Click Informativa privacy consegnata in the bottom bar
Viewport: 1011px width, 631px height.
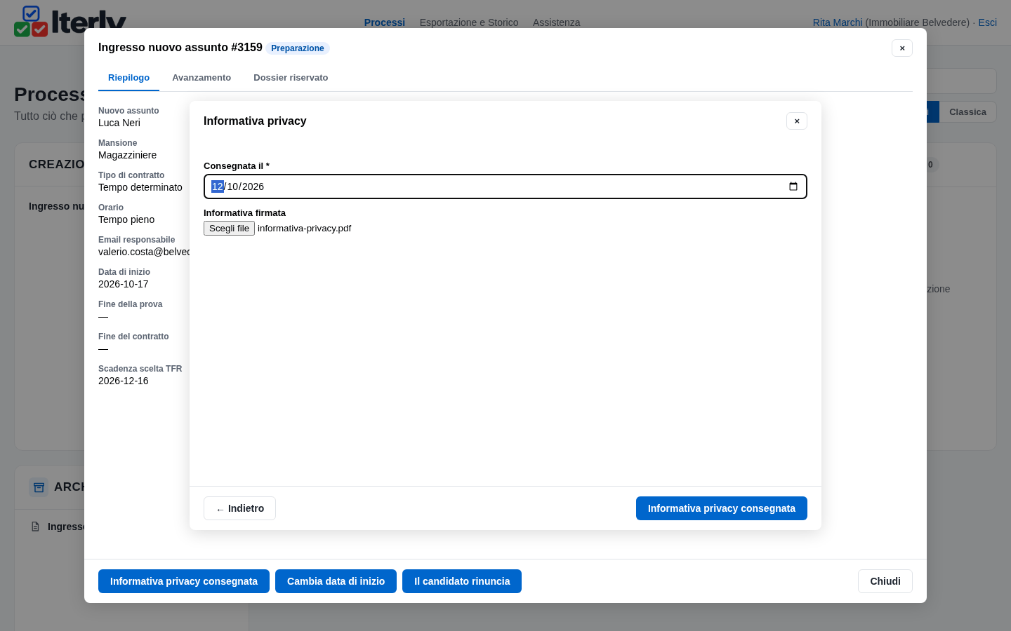click(x=184, y=581)
